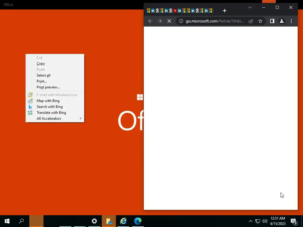
Task: Open volume control tray icon
Action: [x=265, y=221]
